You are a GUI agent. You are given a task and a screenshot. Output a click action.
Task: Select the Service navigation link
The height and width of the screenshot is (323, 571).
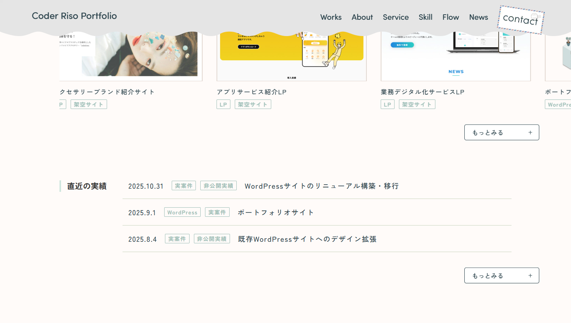point(396,17)
